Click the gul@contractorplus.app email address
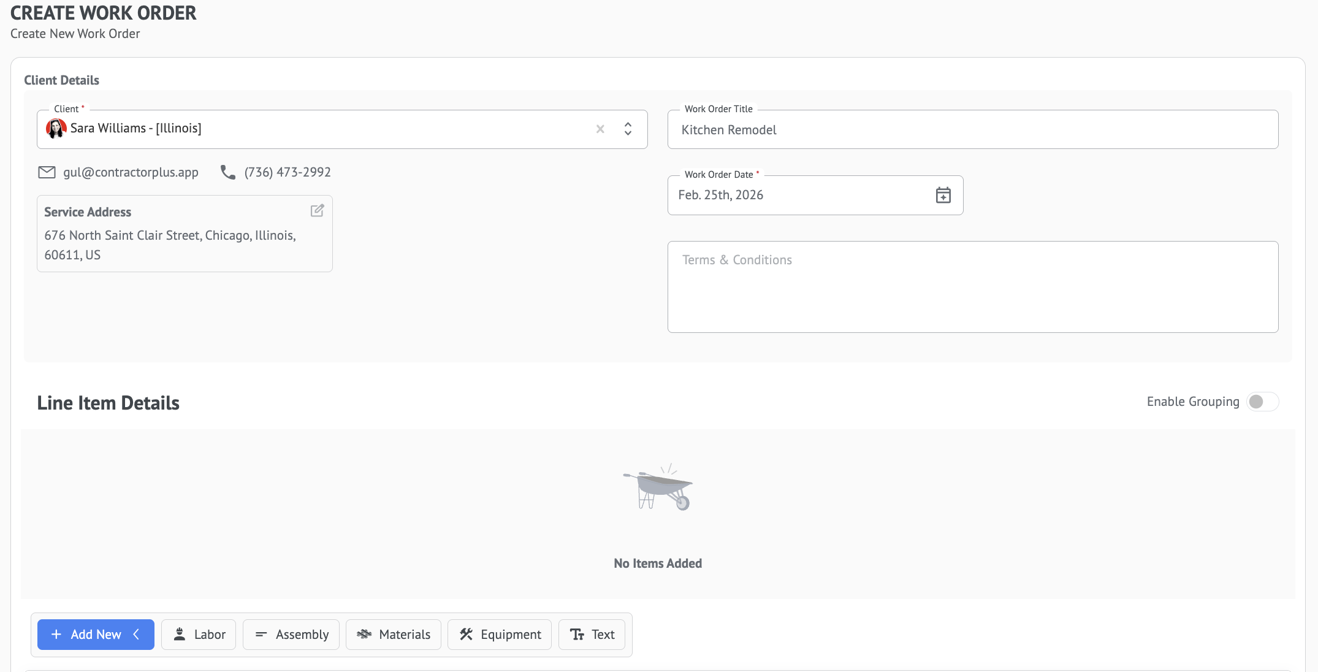 [x=131, y=172]
